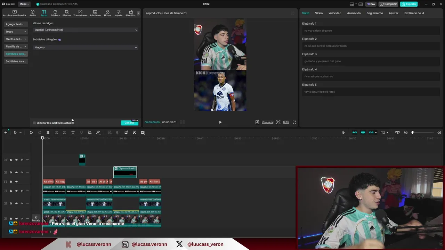
Task: Click the delete trash icon in timeline toolbar
Action: click(73, 132)
